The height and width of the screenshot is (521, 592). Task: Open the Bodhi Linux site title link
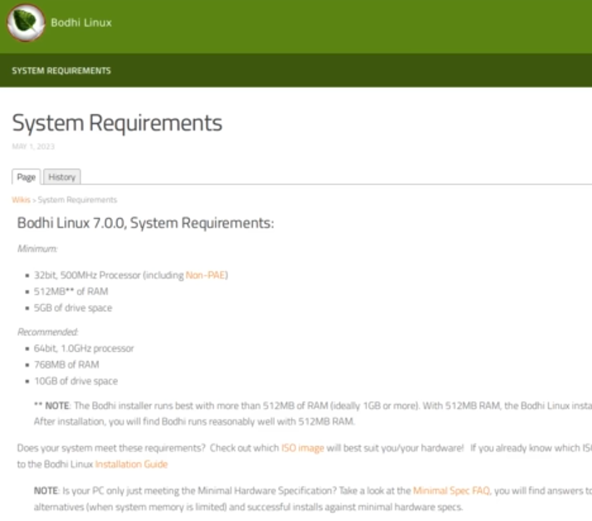click(81, 23)
